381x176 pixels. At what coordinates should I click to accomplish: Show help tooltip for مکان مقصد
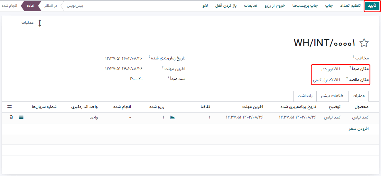click(347, 78)
